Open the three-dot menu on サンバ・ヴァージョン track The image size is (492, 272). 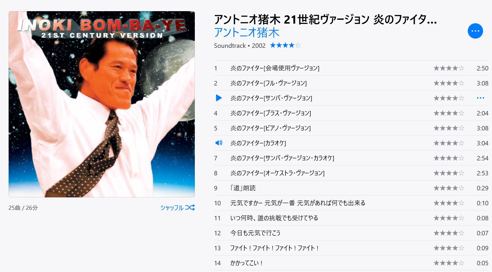pos(481,98)
